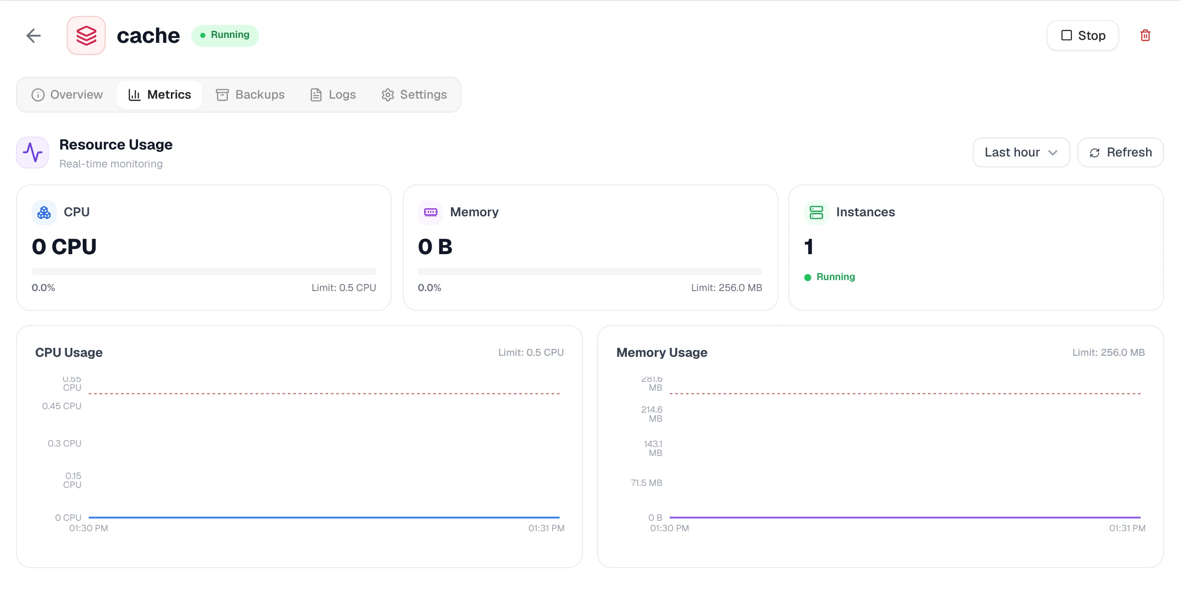This screenshot has width=1180, height=607.
Task: Click the Instances card server icon
Action: 816,213
